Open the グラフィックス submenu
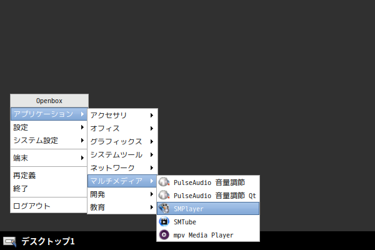 coord(122,142)
